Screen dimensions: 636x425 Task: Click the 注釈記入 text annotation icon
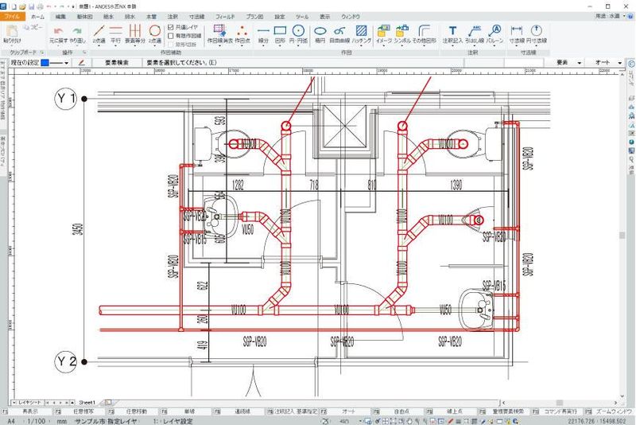point(452,34)
